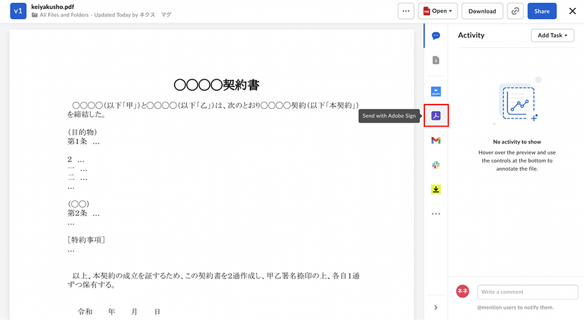Screen dimensions: 584x320
Task: Click the v1 version badge
Action: [x=18, y=11]
